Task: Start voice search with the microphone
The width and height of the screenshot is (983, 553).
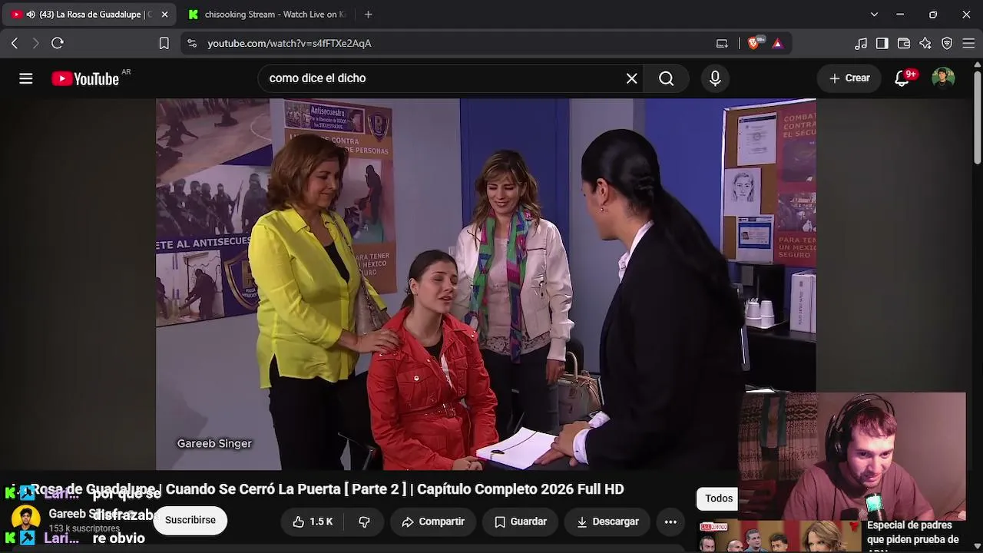Action: [715, 78]
